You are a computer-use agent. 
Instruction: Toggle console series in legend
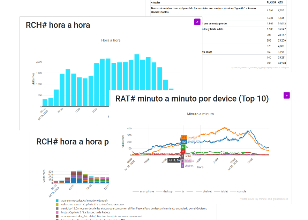241,191
